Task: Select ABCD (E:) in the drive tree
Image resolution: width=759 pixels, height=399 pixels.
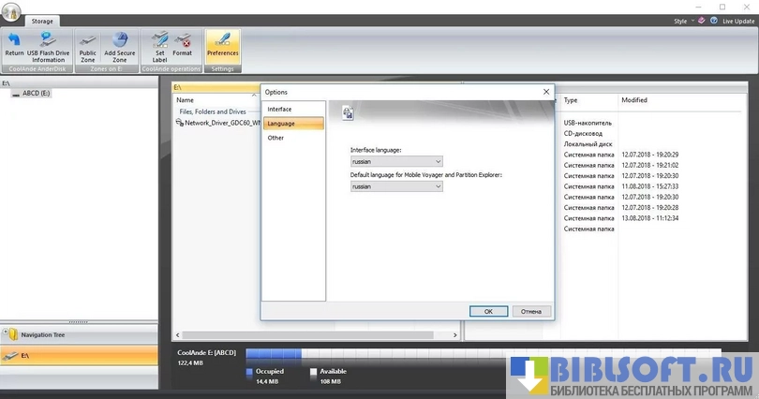Action: [37, 94]
